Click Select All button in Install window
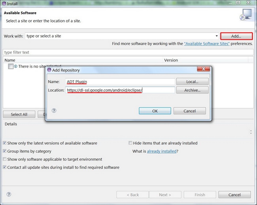The height and width of the screenshot is (205, 257). [19, 114]
